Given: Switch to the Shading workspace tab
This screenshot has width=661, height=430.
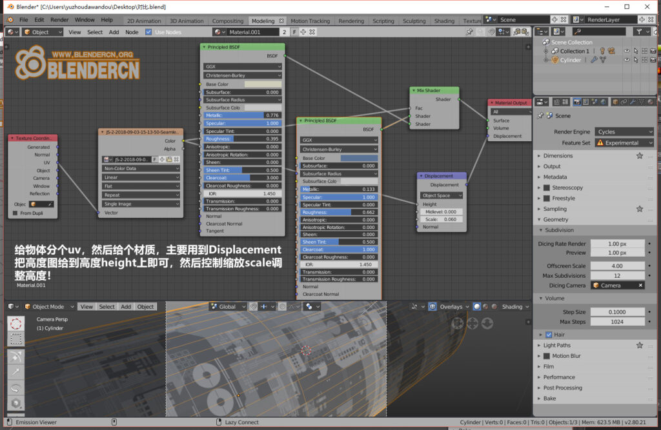Looking at the screenshot, I should click(x=445, y=21).
